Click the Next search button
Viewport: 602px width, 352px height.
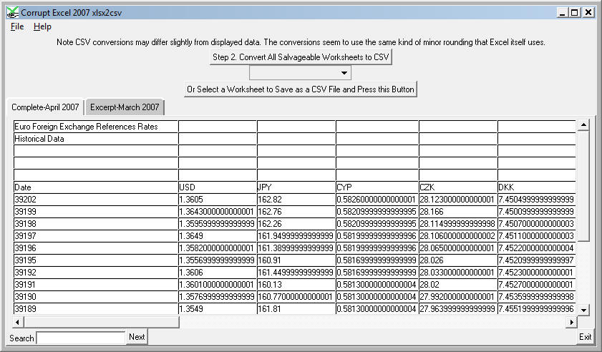137,337
